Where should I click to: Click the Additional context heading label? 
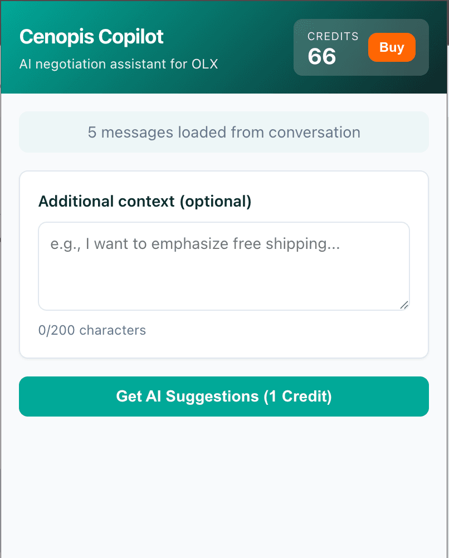pos(144,201)
